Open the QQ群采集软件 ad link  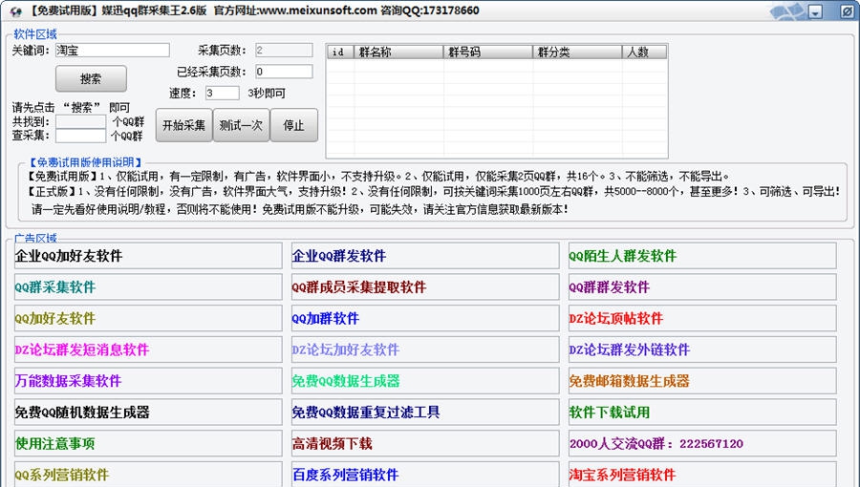coord(148,287)
